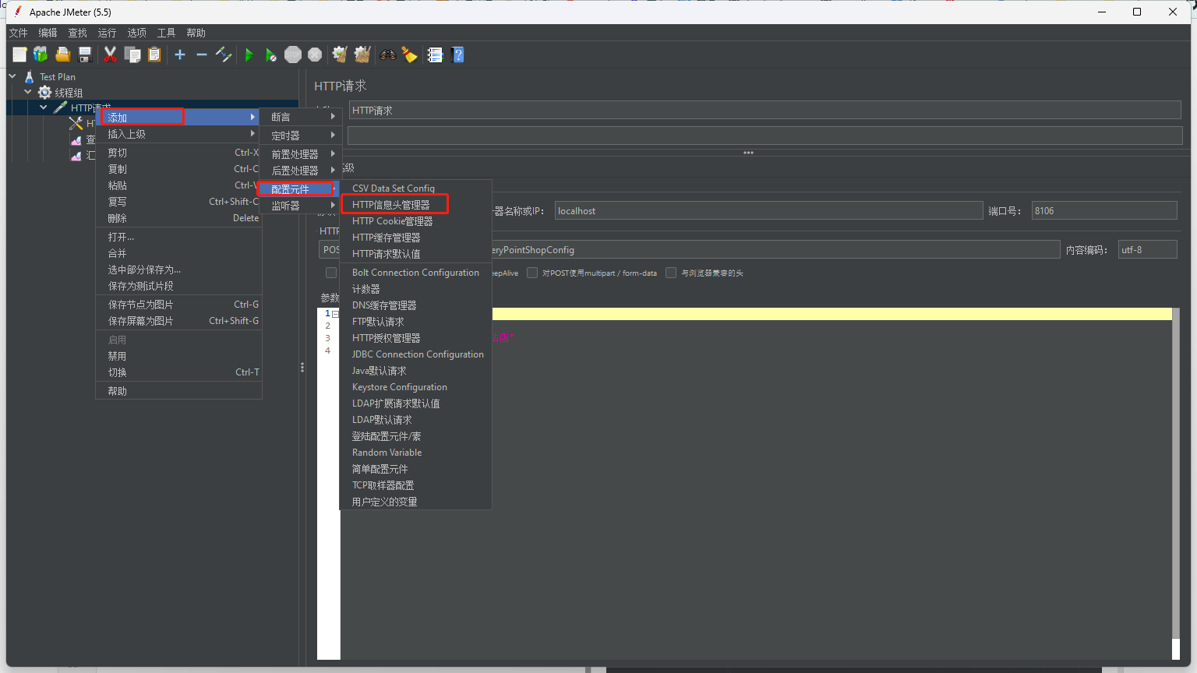Open the 前置处理器 submenu

click(x=300, y=154)
